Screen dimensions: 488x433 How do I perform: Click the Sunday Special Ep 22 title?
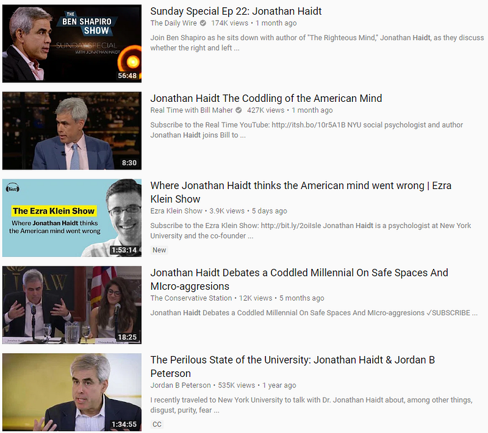click(235, 11)
